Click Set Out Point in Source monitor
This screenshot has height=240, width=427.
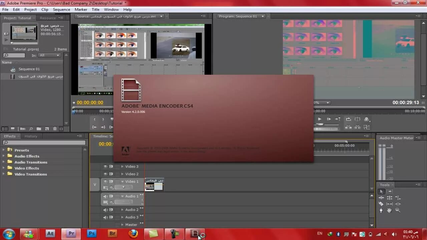pos(103,119)
